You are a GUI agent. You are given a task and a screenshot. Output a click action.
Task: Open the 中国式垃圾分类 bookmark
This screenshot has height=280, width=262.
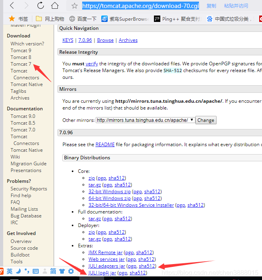coord(230,19)
